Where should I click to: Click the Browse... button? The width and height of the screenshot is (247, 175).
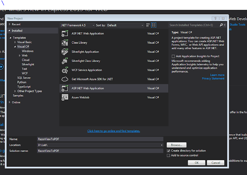coord(177,145)
